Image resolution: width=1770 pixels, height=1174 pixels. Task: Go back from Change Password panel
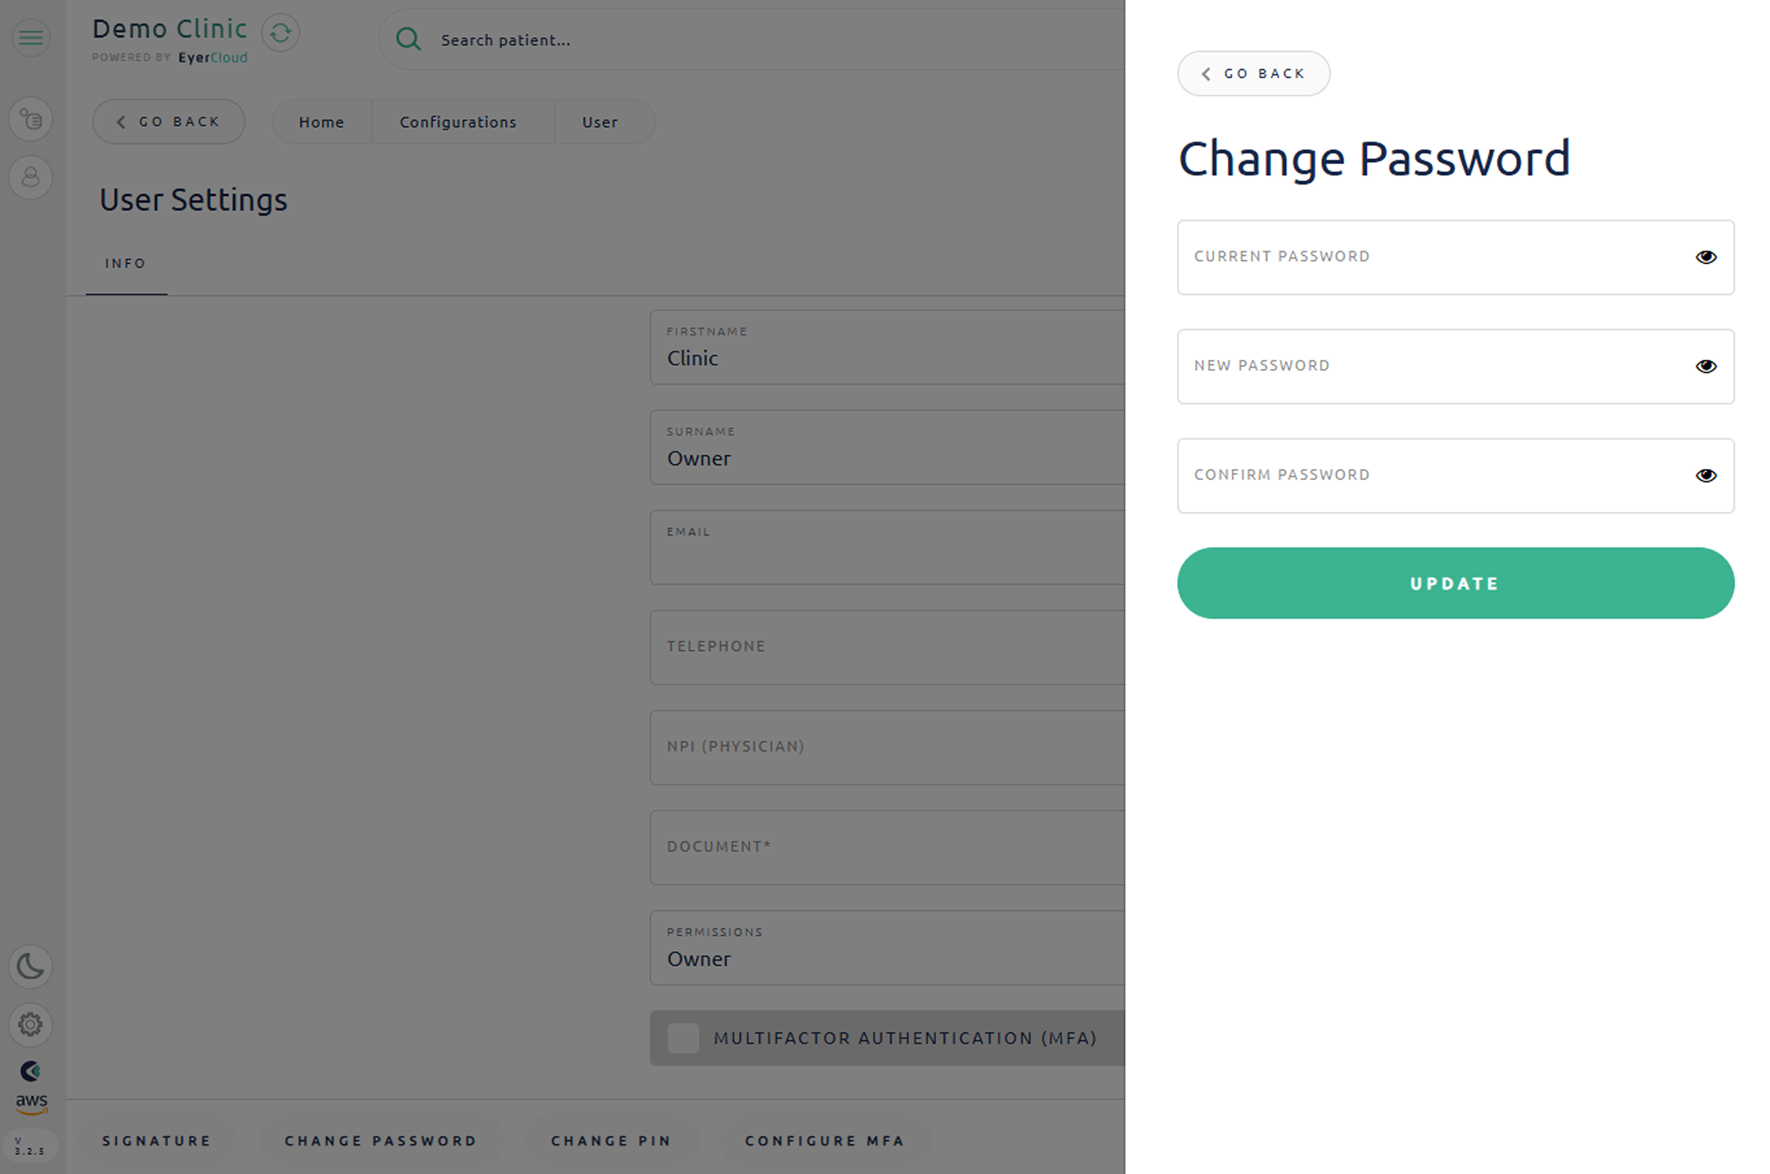[1253, 74]
